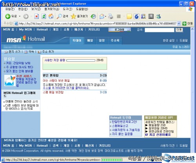This screenshot has width=196, height=163.
Task: Click the 로그아웃 button
Action: [120, 30]
